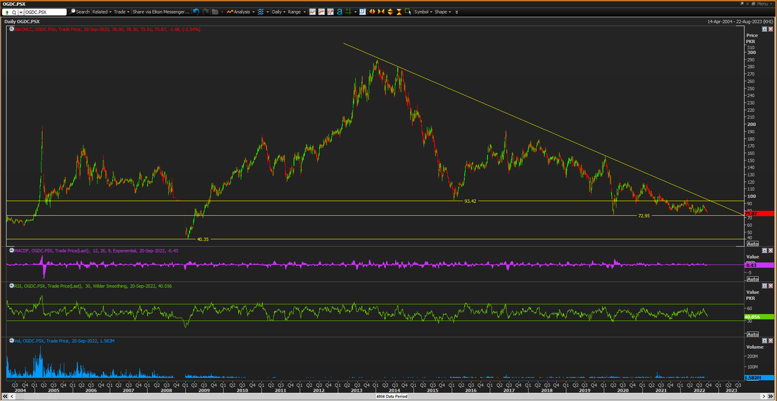The width and height of the screenshot is (777, 401).
Task: Click the orange vertical arrows scale icon
Action: coord(389,12)
